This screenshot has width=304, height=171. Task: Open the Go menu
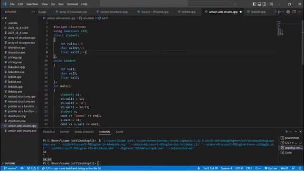pyautogui.click(x=53, y=4)
